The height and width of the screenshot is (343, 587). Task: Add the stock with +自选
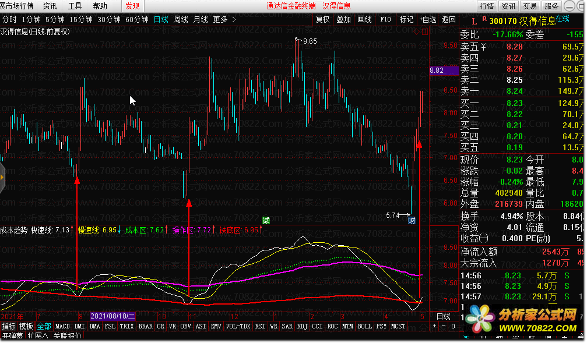428,19
